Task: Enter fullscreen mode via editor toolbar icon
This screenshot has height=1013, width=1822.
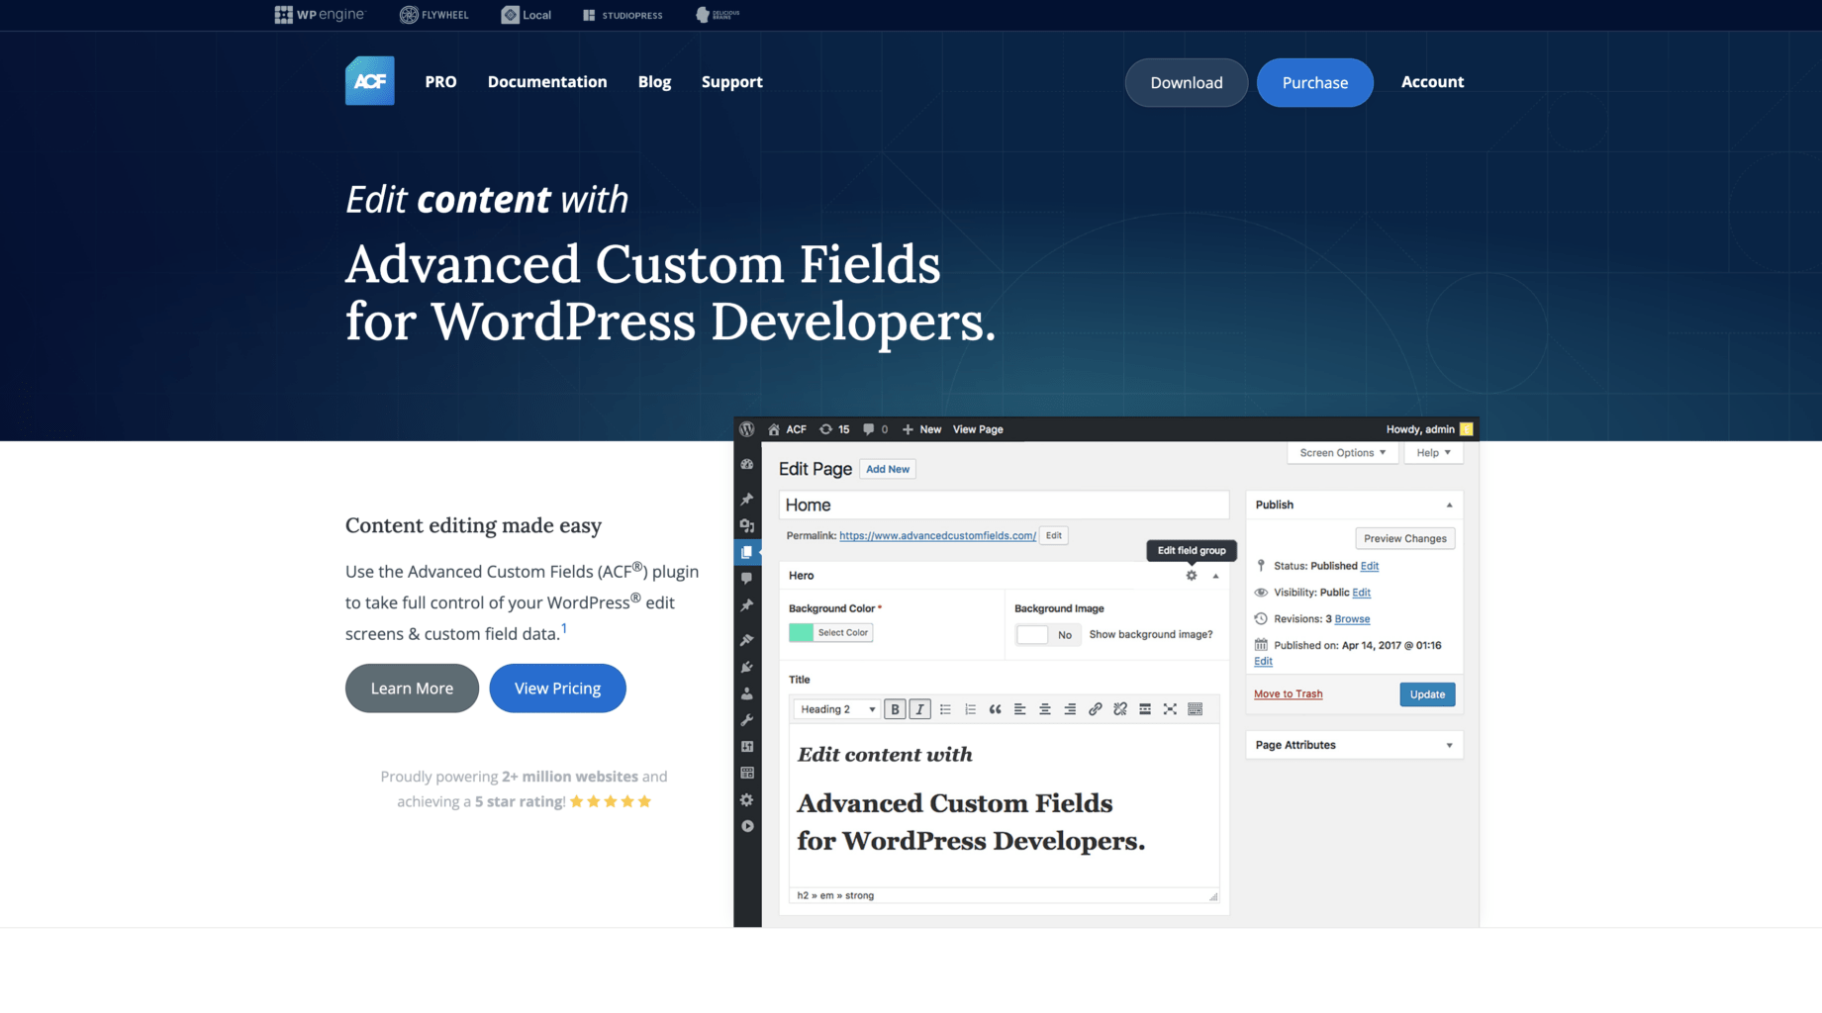Action: [x=1170, y=709]
